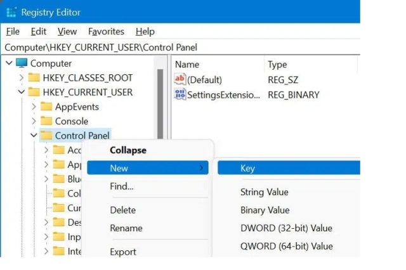
Task: Collapse the Computer tree node
Action: point(9,63)
